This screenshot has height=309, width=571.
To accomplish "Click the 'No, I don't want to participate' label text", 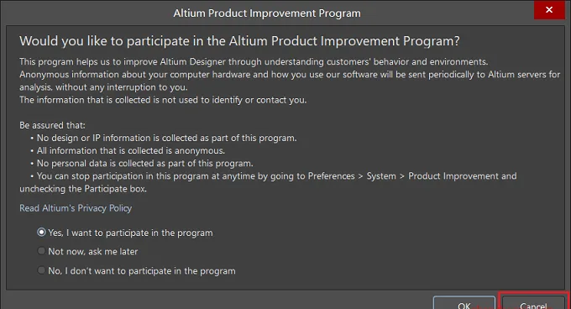I will [x=142, y=271].
